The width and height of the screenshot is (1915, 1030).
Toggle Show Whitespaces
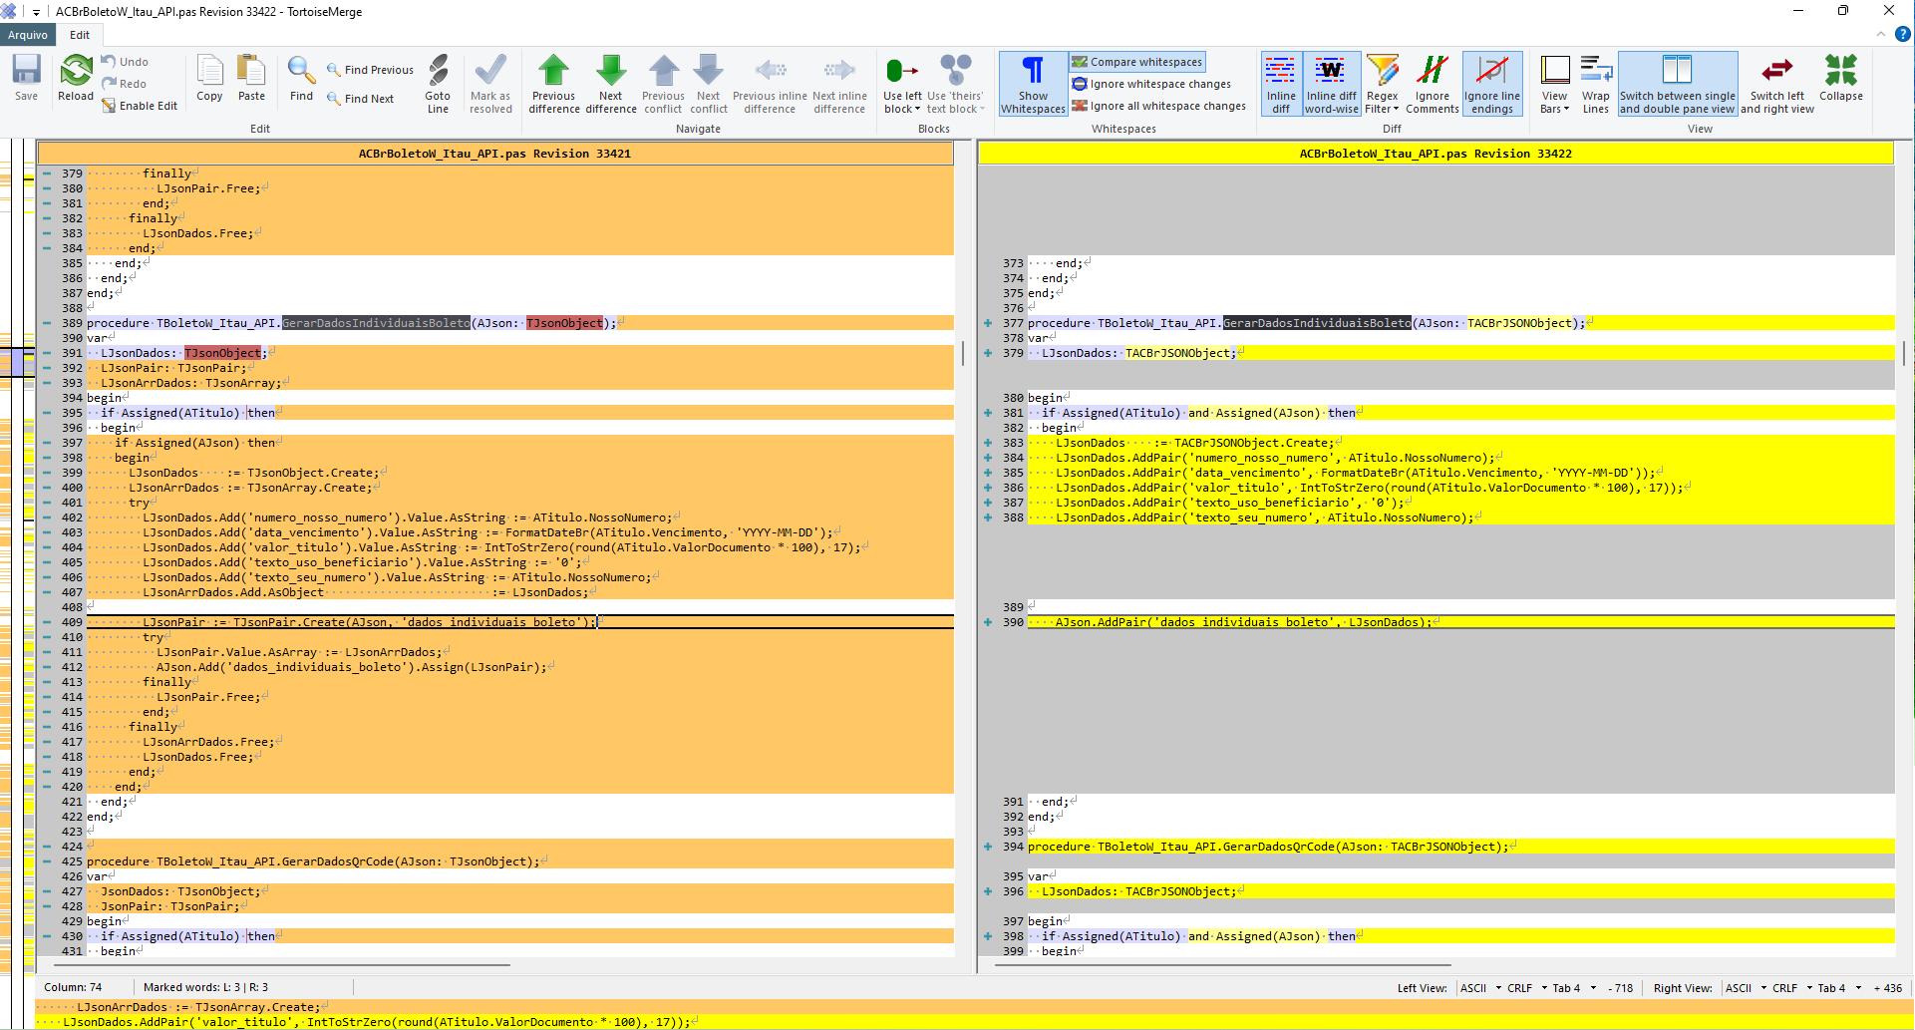[1033, 84]
